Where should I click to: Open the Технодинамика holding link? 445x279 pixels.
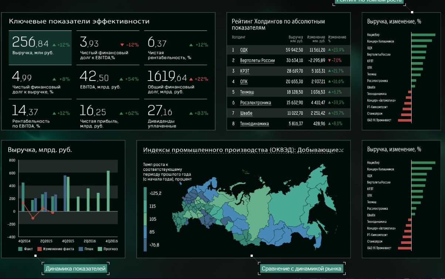pos(254,124)
